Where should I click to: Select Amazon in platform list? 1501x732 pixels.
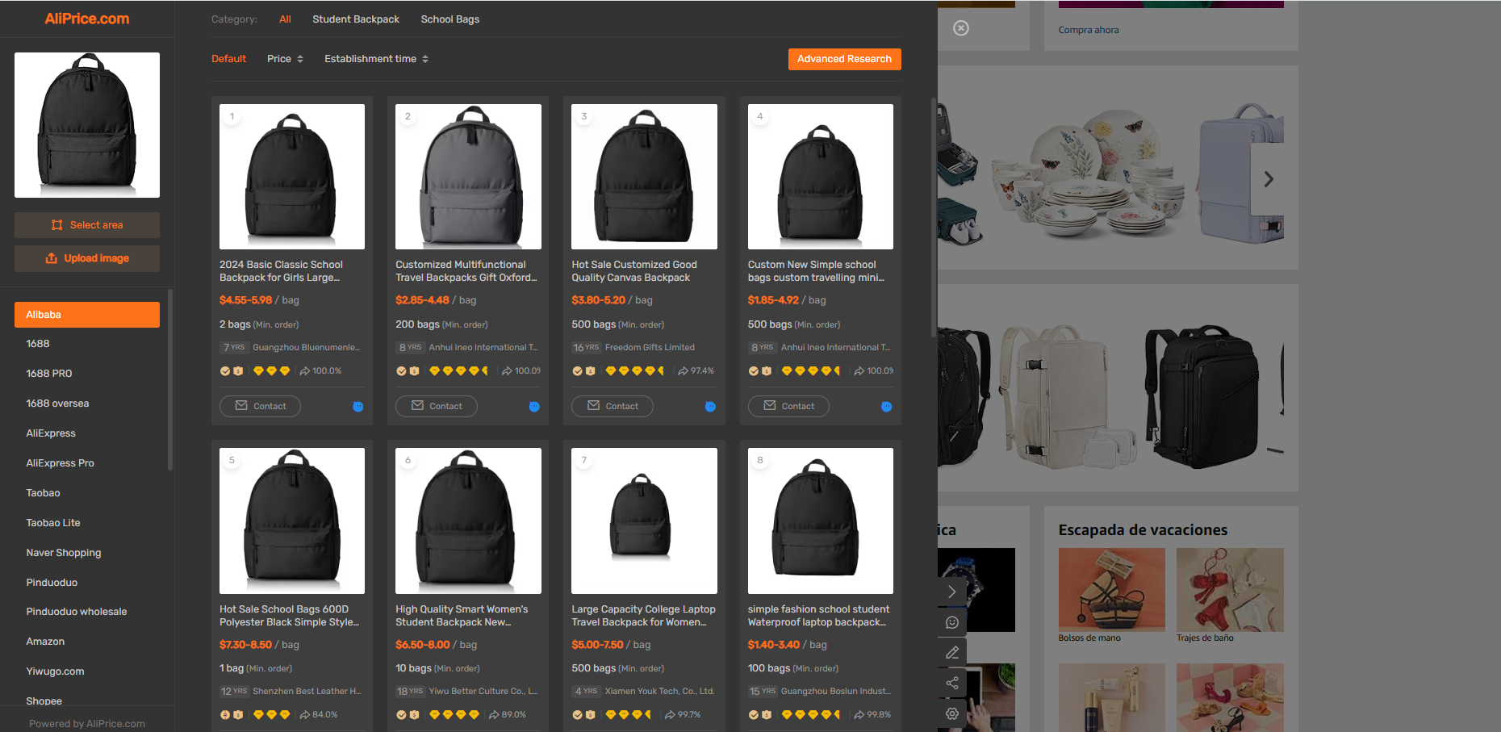coord(45,642)
